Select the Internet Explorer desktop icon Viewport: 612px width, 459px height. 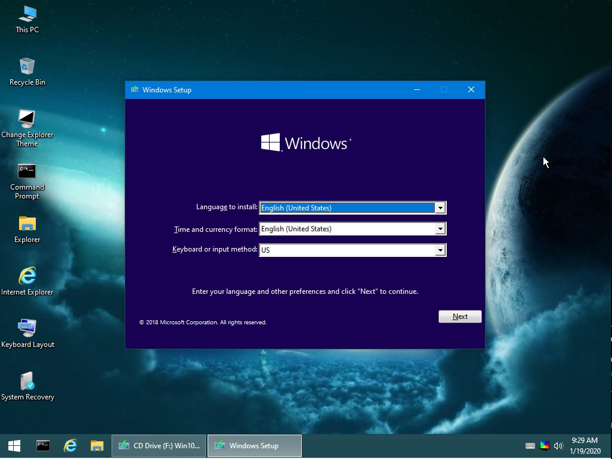coord(27,281)
